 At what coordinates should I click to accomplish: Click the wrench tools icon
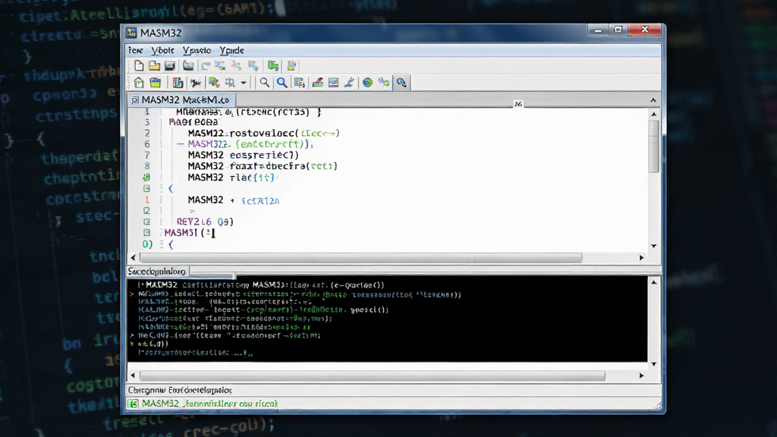[349, 83]
